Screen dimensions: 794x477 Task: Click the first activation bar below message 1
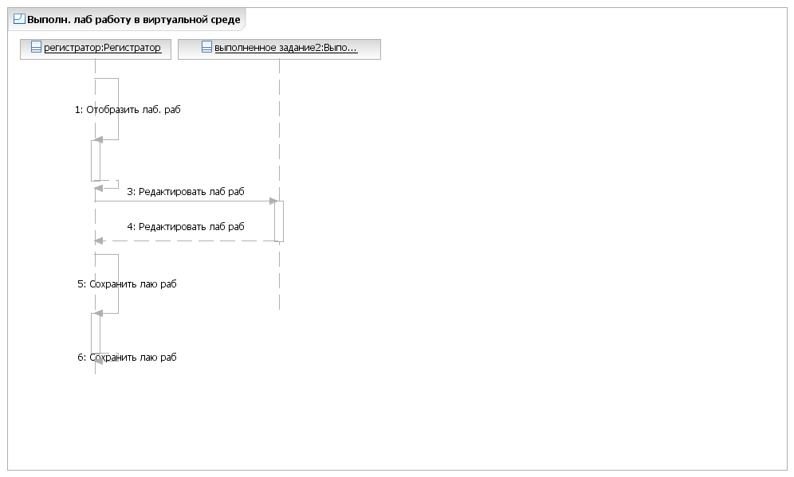(x=96, y=160)
